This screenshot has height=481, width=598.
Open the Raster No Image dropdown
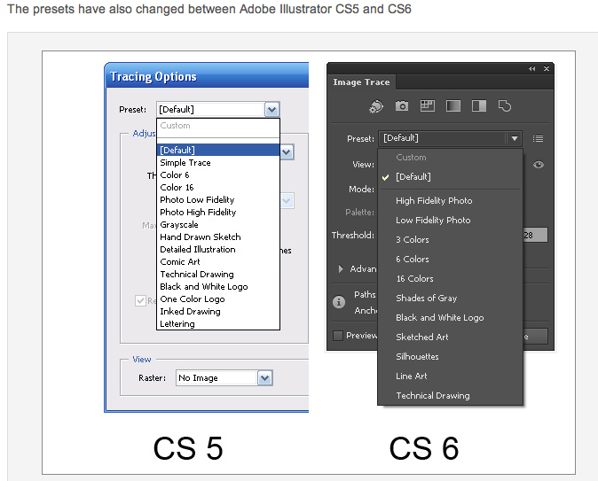click(x=224, y=377)
